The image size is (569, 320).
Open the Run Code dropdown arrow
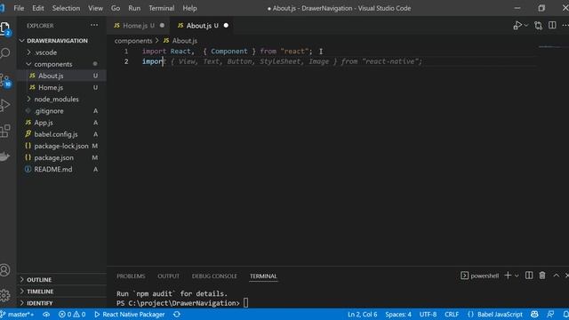(526, 26)
